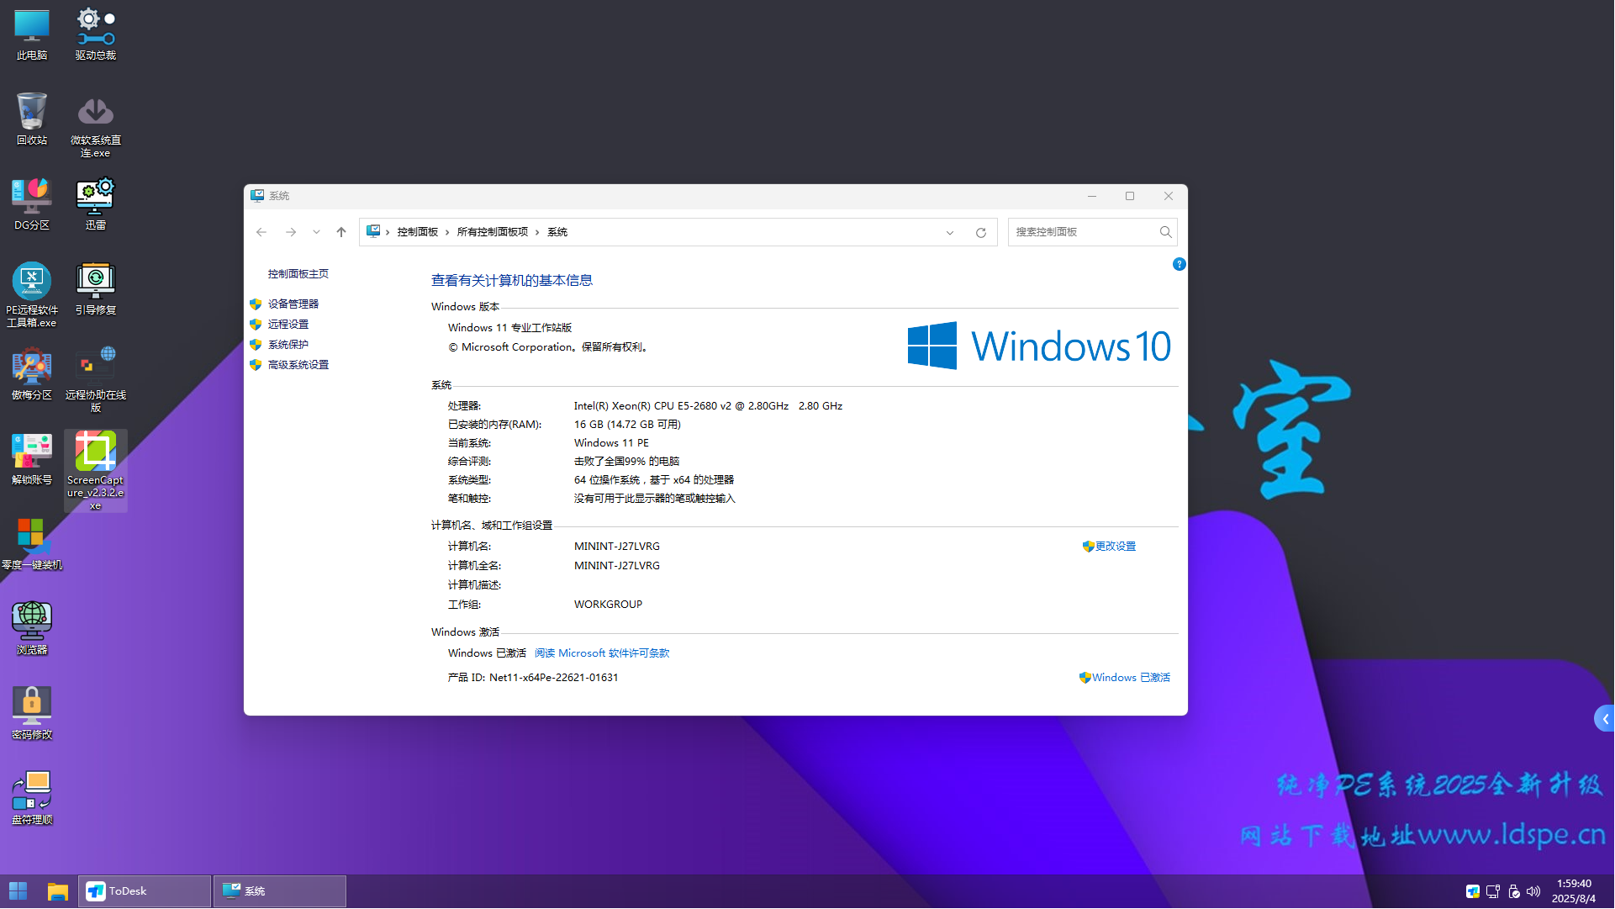Open 阅读 Microsoft 软件许可条款 link
The width and height of the screenshot is (1615, 909).
[x=602, y=653]
